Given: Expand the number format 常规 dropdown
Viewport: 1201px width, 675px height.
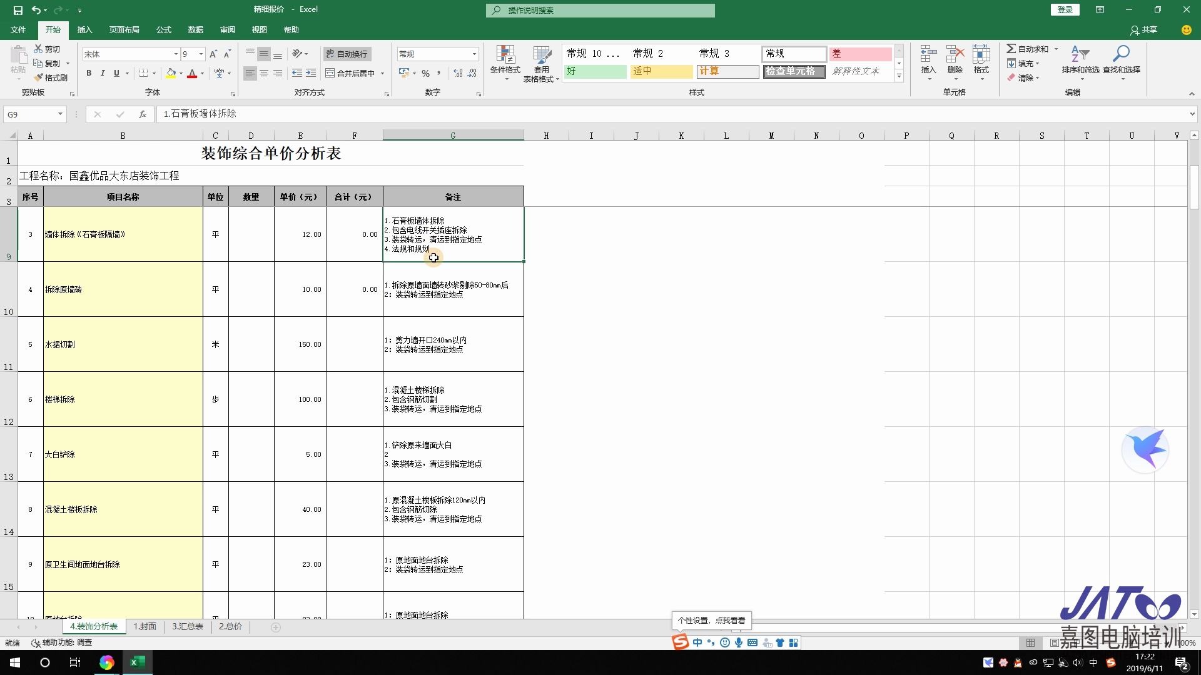Looking at the screenshot, I should (x=474, y=54).
